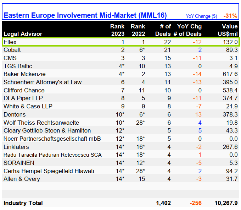Select the Baker Mckenzie advisor name
Viewport: 241px width, 210px height.
[24, 74]
